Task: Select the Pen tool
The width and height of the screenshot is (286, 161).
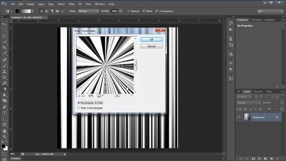Action: [x=4, y=107]
